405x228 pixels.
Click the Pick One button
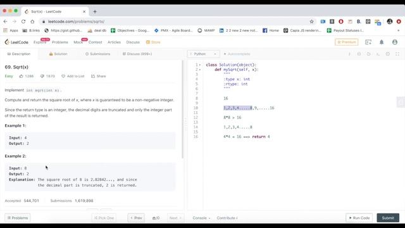pos(104,218)
